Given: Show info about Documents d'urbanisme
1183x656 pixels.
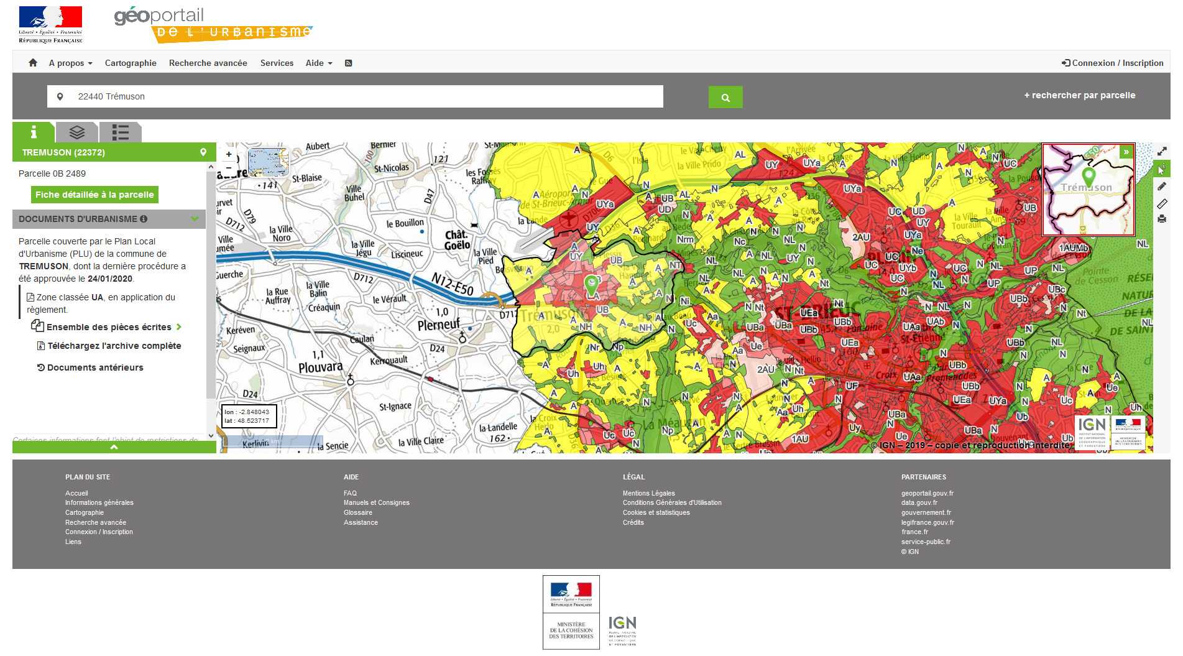Looking at the screenshot, I should (x=144, y=219).
